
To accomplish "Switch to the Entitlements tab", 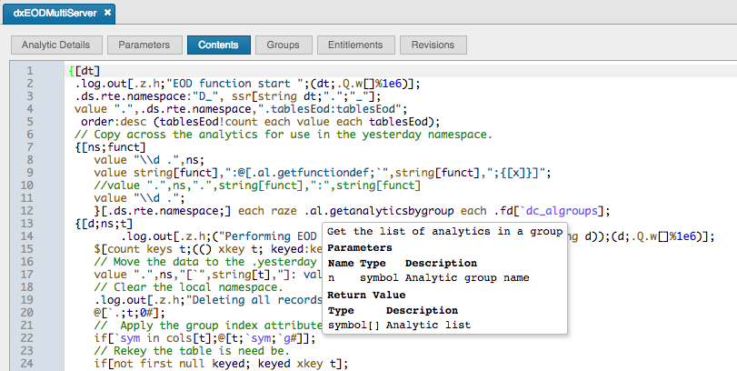I will coord(355,45).
